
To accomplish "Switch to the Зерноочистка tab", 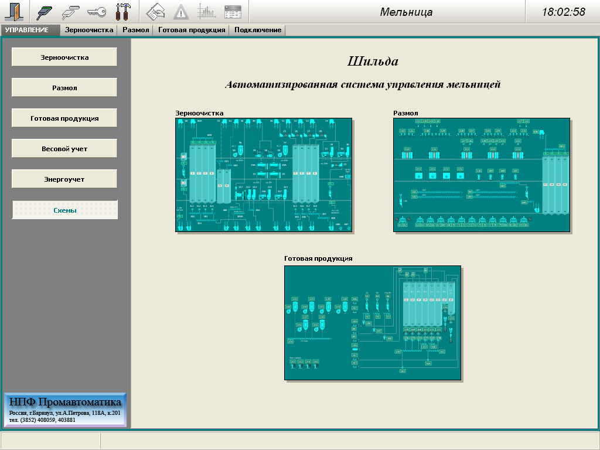I will (89, 30).
